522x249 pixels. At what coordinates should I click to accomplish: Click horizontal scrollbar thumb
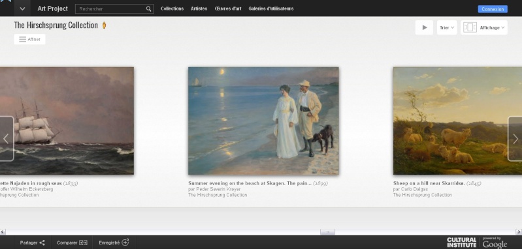click(x=327, y=232)
